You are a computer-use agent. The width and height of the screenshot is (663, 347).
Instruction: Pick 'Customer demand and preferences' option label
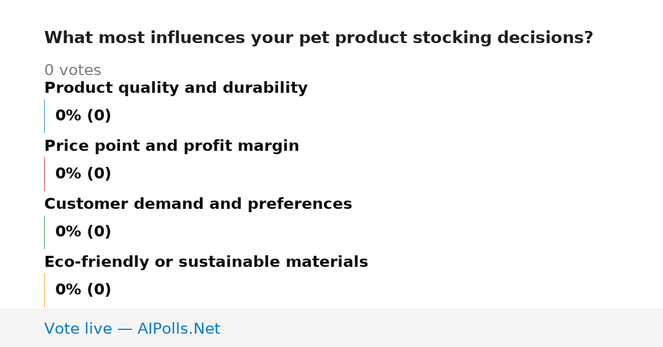pyautogui.click(x=198, y=204)
